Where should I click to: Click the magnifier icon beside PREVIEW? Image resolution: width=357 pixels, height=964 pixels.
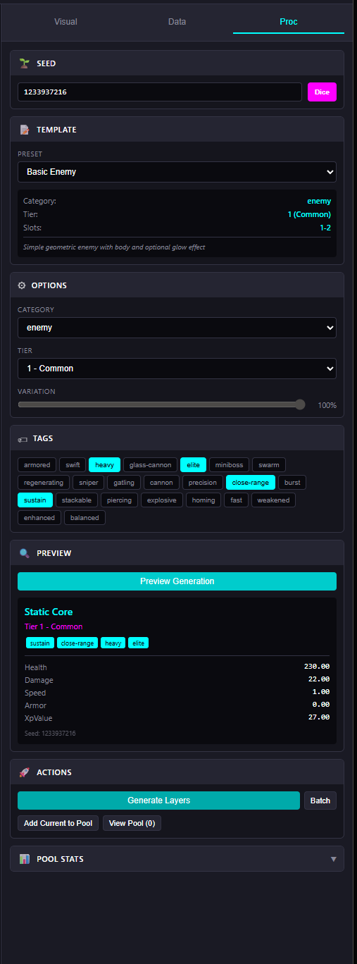(x=24, y=553)
